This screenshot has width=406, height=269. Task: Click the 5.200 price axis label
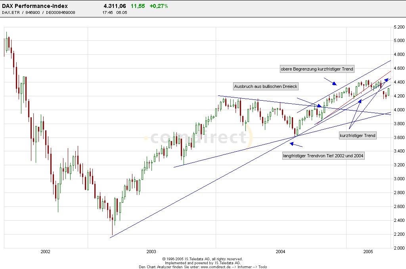(399, 27)
